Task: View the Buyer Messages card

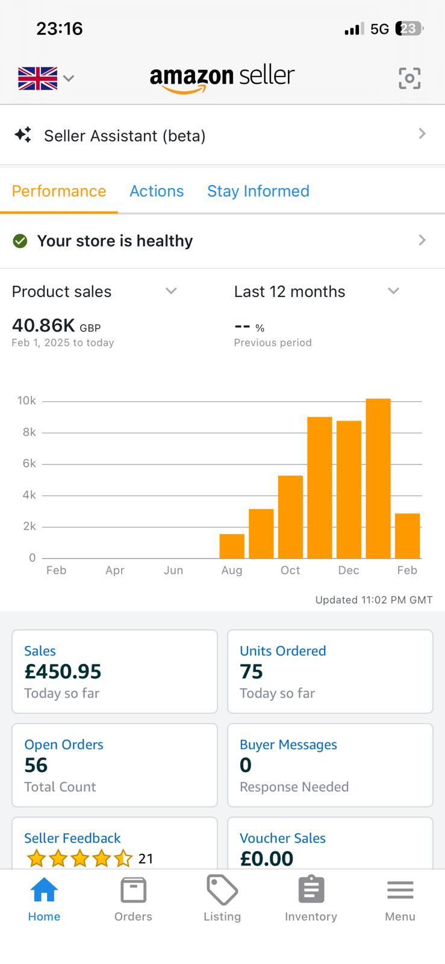Action: [330, 765]
